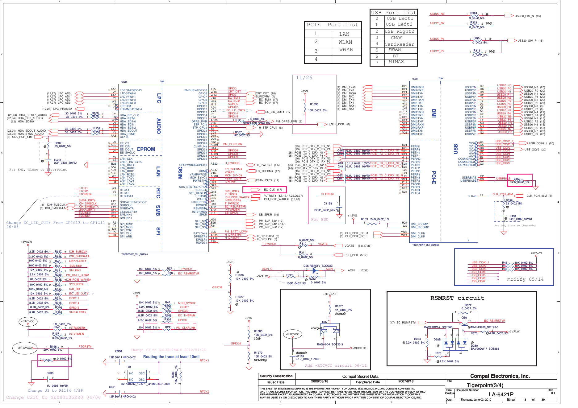Select the highlighted R152 resistor box
The image size is (578, 408).
[x=520, y=180]
